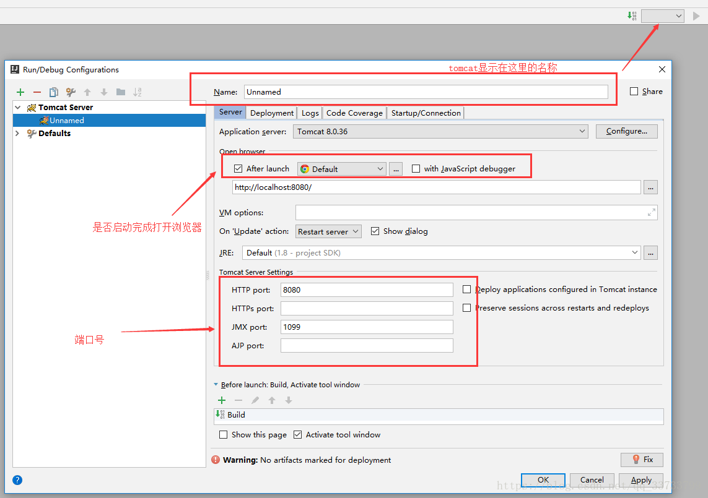Open Application server Tomcat 8.0.36 dropdown

[440, 132]
